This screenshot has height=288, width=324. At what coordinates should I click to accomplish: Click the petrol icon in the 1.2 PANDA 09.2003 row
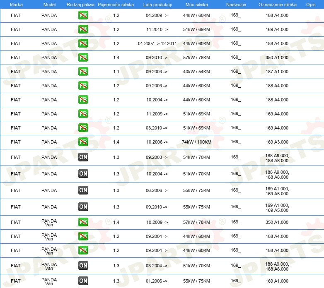83,85
